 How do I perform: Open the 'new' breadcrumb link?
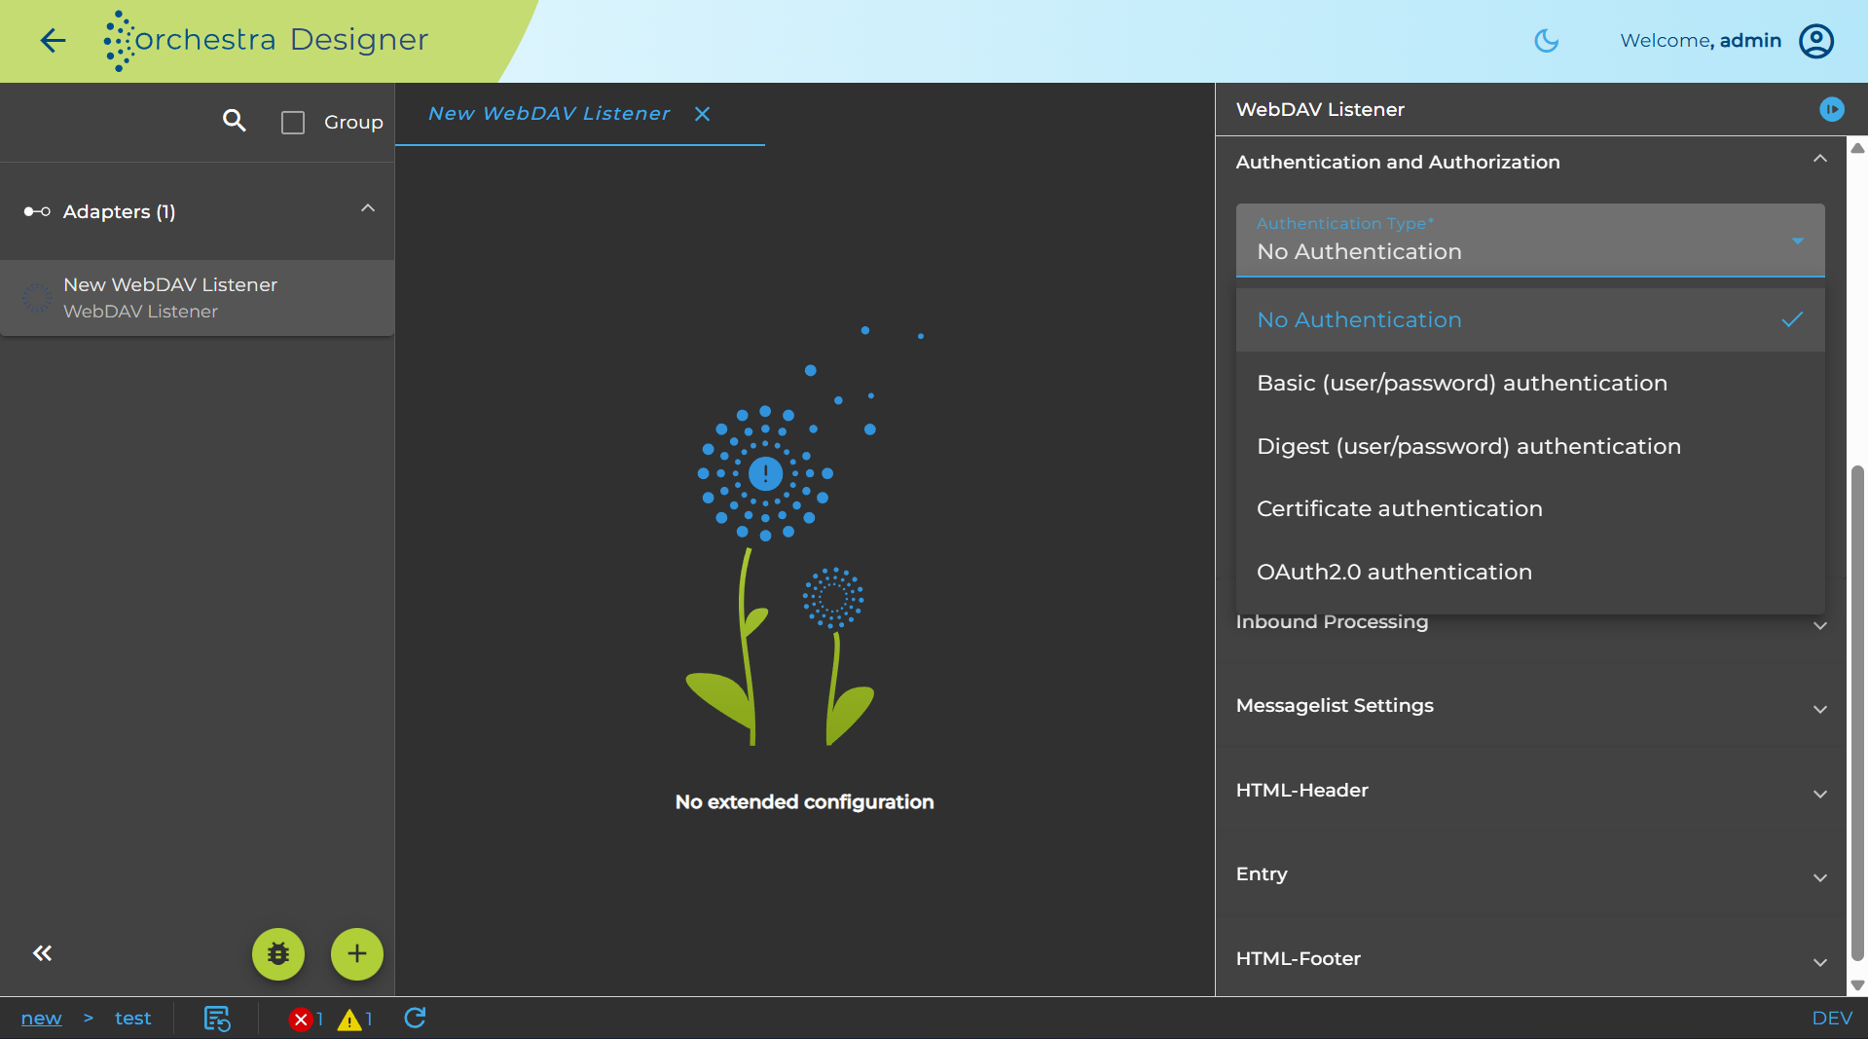click(41, 1019)
